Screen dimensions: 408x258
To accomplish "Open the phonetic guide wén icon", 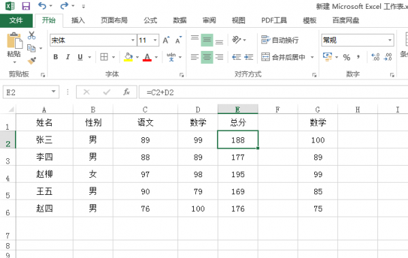I will pos(171,57).
